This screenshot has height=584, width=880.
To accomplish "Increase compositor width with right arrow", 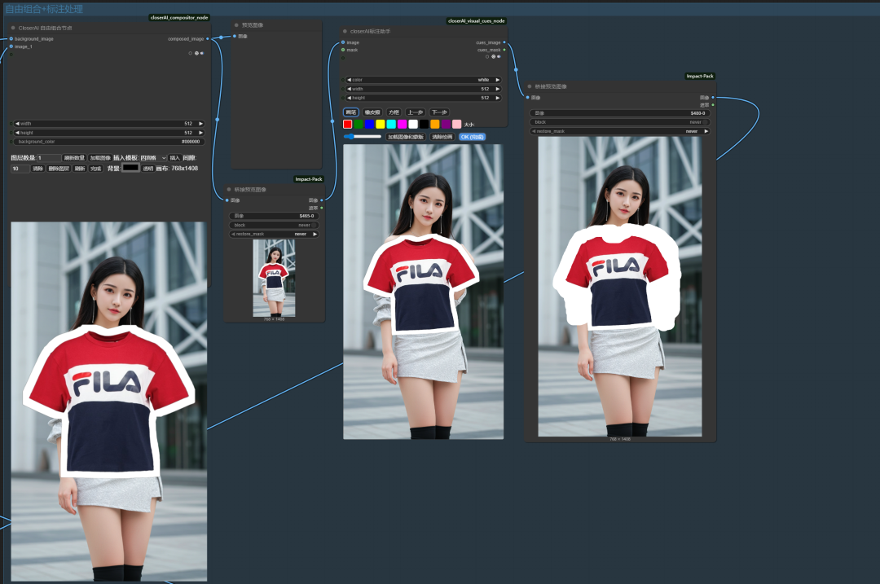I will (x=201, y=124).
